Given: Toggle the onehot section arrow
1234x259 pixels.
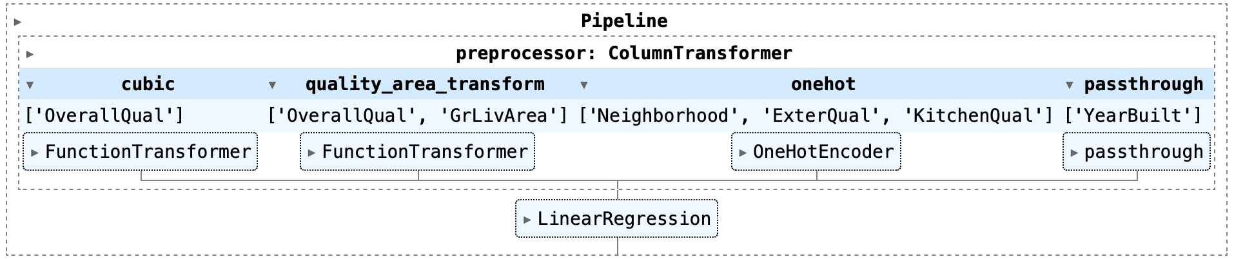Looking at the screenshot, I should 583,85.
